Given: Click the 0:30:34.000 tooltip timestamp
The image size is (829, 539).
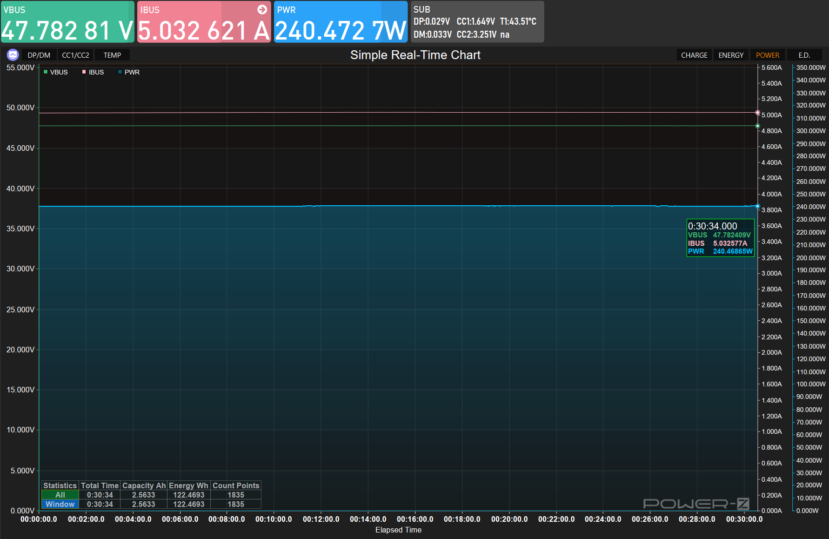Looking at the screenshot, I should pos(713,226).
